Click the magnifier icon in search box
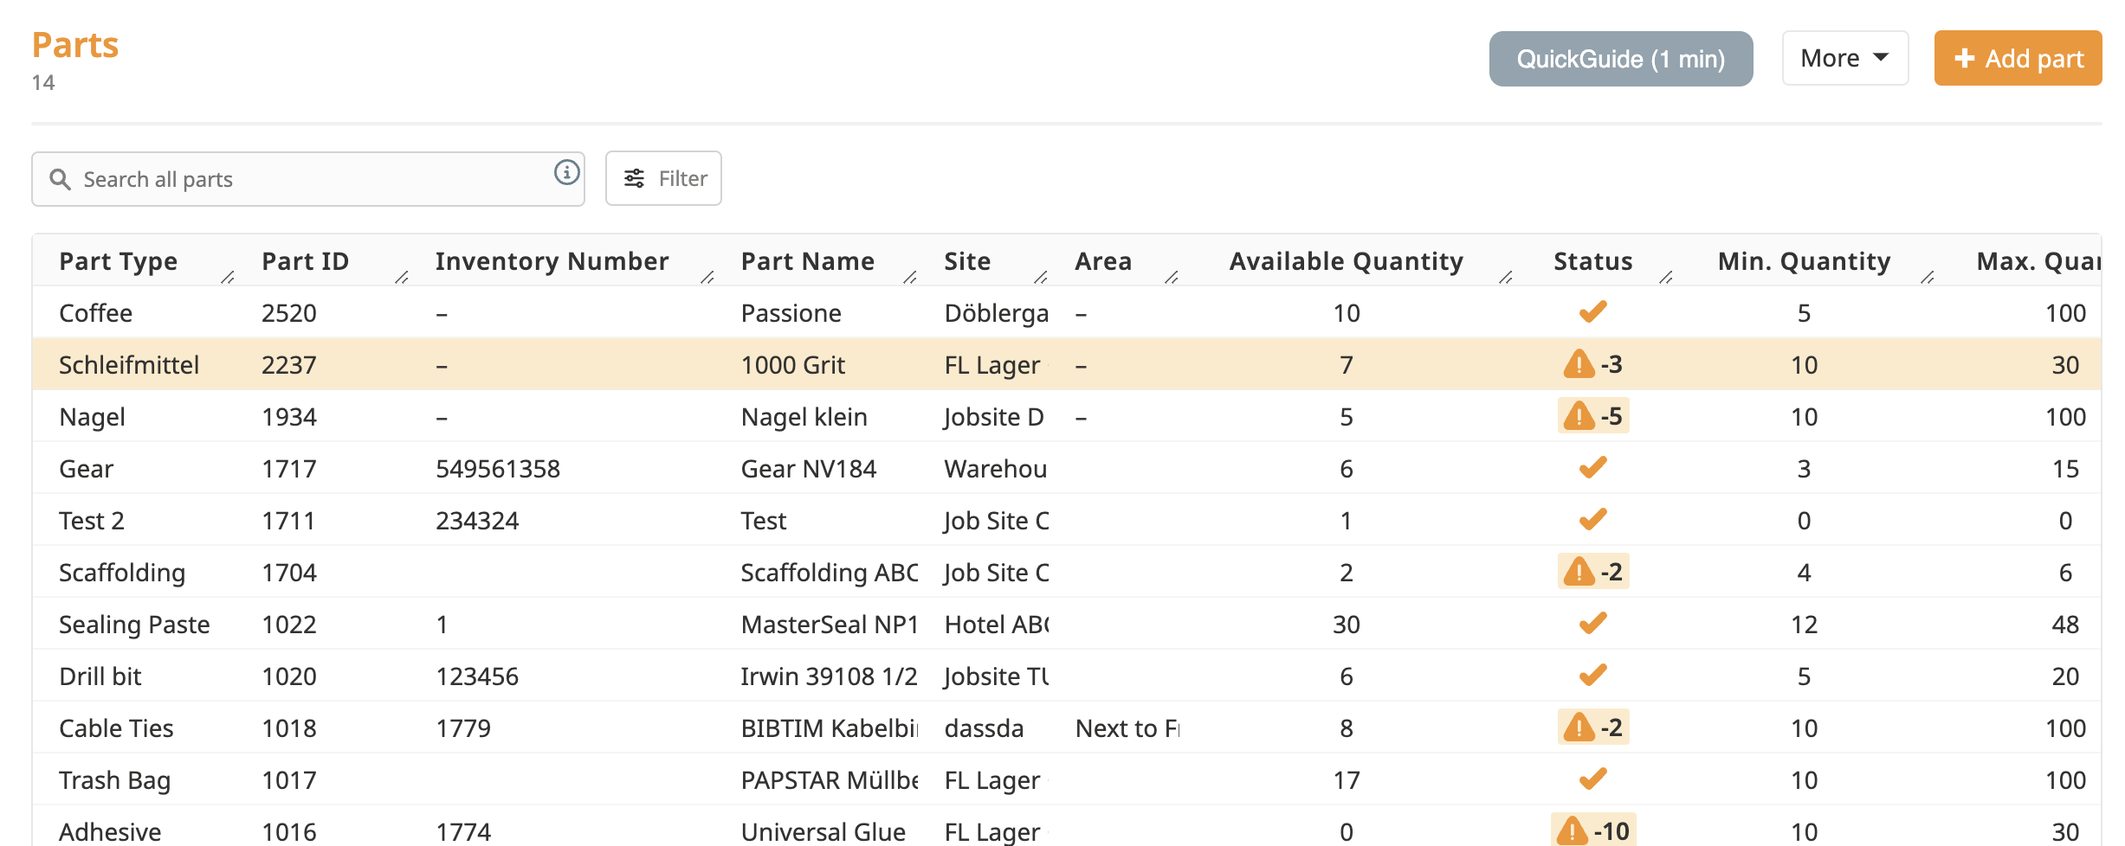This screenshot has height=846, width=2125. pyautogui.click(x=60, y=179)
